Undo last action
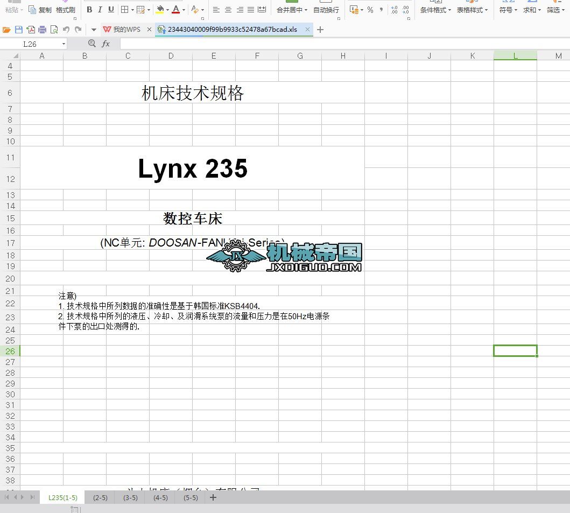 pos(66,30)
